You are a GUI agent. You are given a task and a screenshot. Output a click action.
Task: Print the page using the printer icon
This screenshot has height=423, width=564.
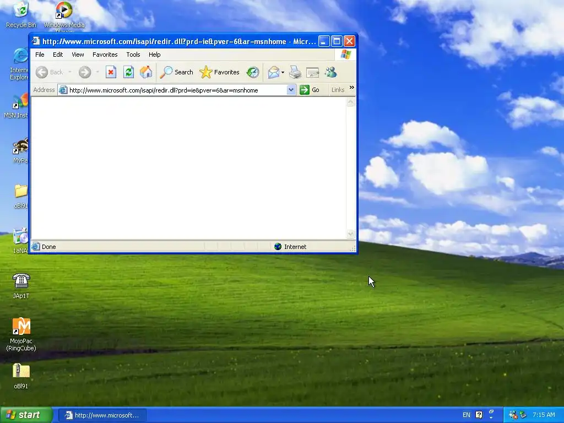[295, 72]
